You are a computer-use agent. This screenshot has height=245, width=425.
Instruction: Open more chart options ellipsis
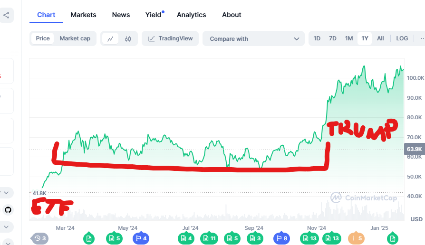[422, 39]
